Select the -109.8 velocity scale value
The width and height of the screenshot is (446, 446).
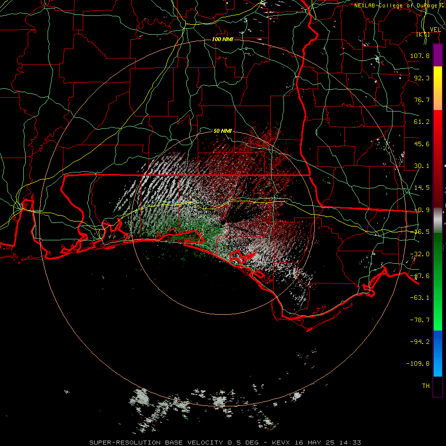point(418,364)
